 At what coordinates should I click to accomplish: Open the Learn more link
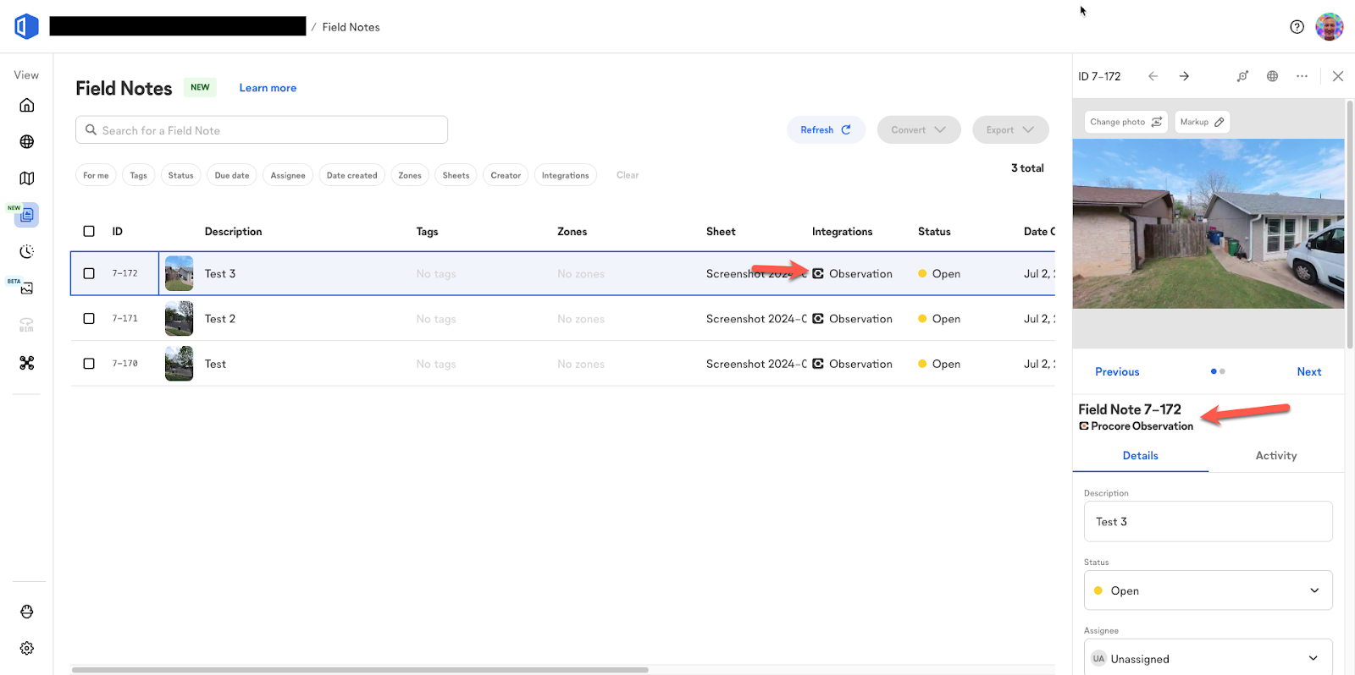coord(268,88)
